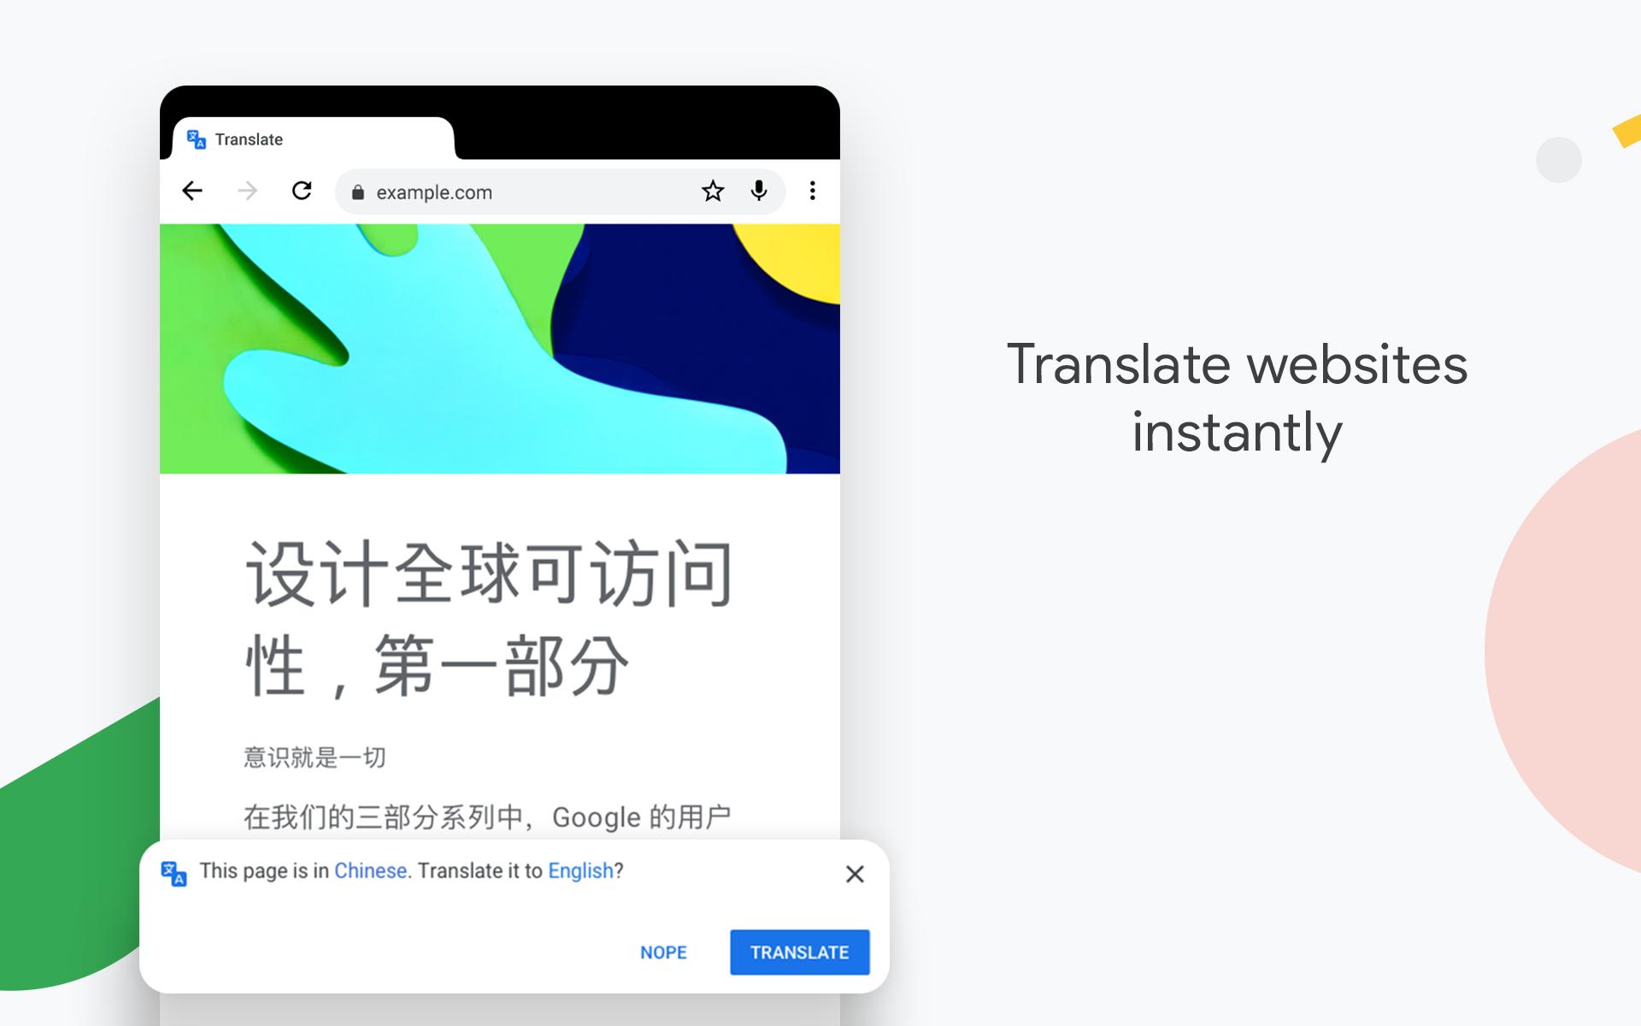Click the bookmark star icon
Viewport: 1641px width, 1026px height.
point(713,192)
